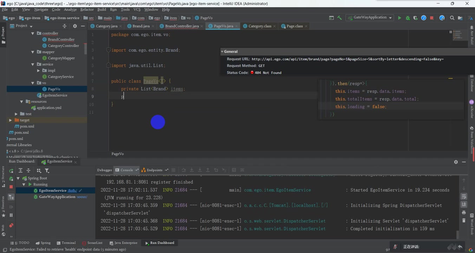Click ego-item-service breadcrumb in navigation bar
The image size is (475, 253).
point(62,18)
